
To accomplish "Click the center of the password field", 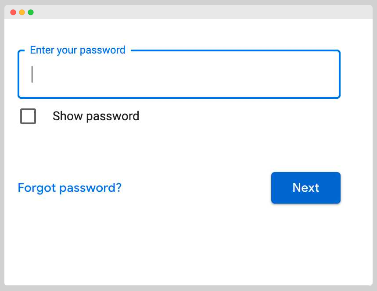I will [x=179, y=74].
